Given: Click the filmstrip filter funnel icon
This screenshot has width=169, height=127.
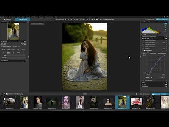Looking at the screenshot, I should click(4, 94).
